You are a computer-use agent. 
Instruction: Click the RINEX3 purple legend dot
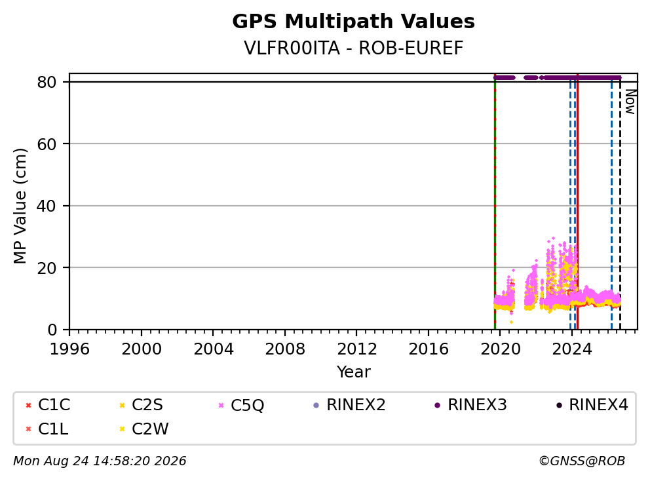click(x=437, y=405)
